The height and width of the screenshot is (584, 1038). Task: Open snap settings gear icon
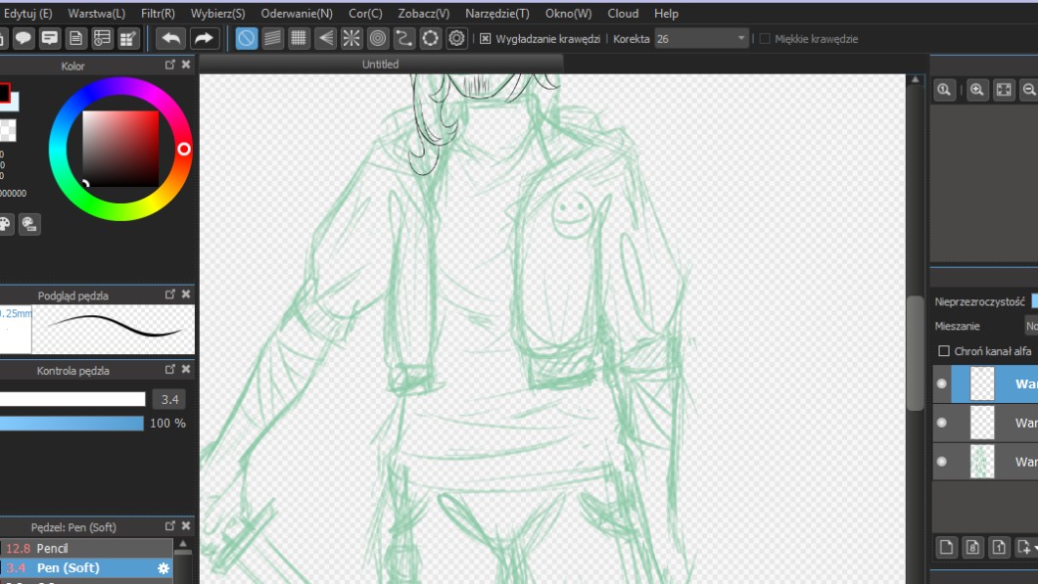tap(456, 38)
